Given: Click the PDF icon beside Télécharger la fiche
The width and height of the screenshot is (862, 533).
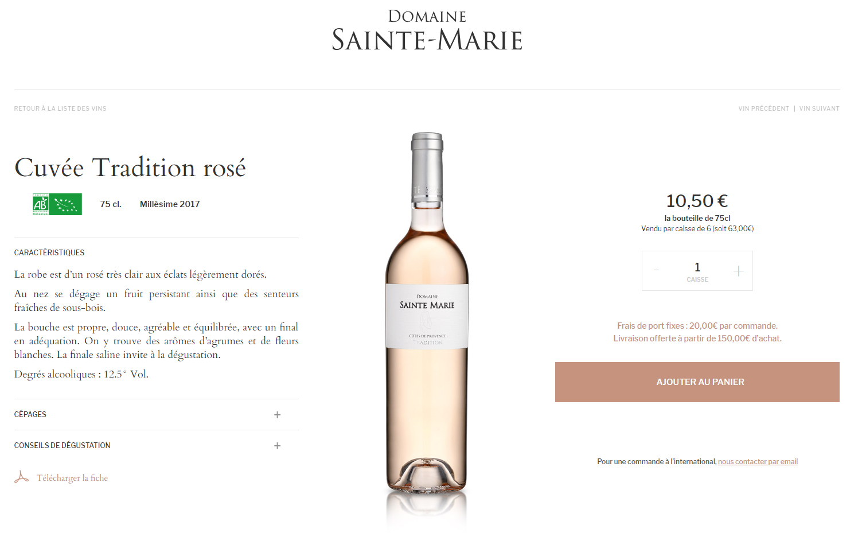Looking at the screenshot, I should tap(21, 477).
